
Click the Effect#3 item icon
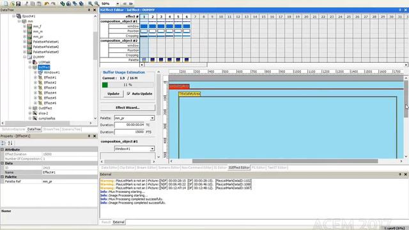(x=40, y=88)
